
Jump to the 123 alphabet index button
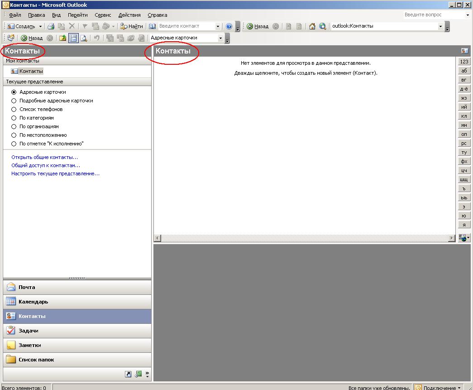tap(464, 62)
